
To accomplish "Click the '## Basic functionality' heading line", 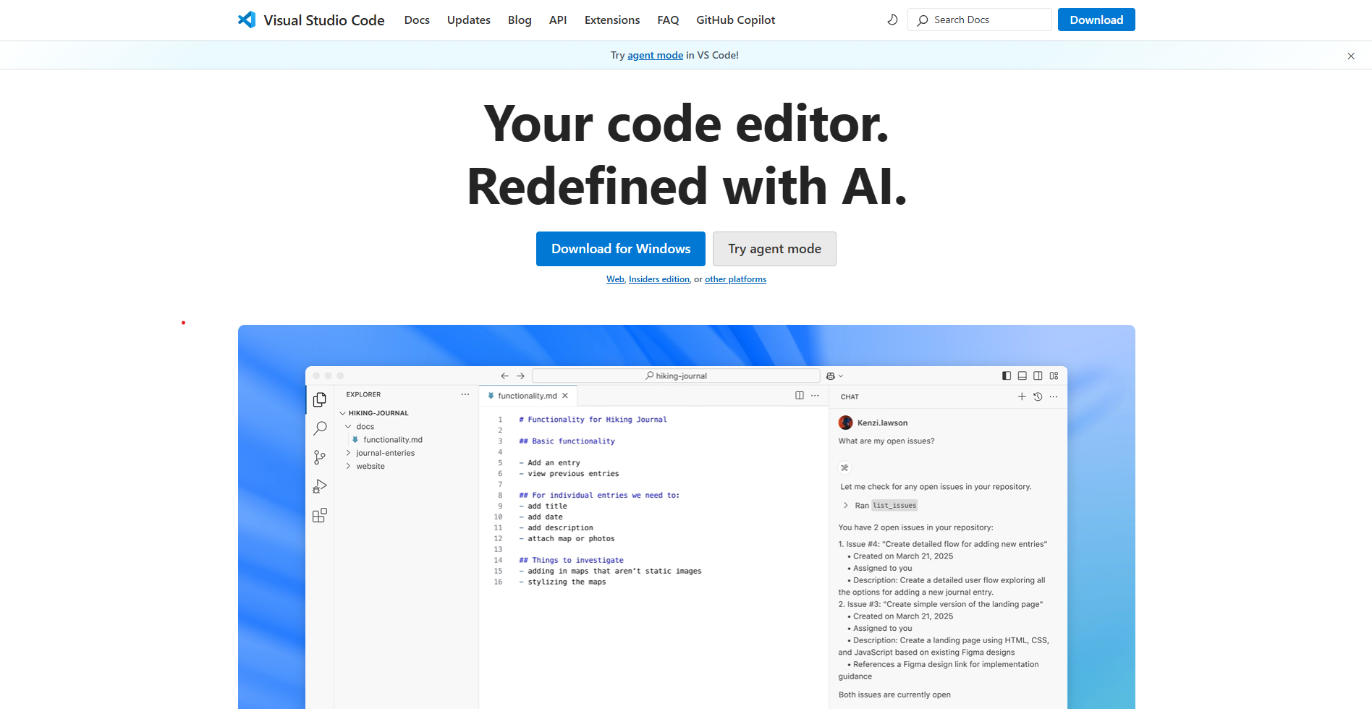I will (567, 441).
